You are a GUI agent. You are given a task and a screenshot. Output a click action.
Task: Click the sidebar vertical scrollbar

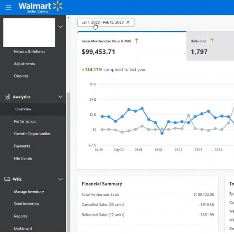point(68,156)
